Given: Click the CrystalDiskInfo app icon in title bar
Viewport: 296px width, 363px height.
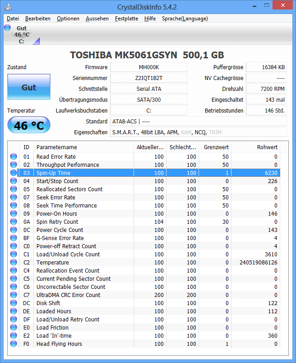Looking at the screenshot, I should click(x=8, y=7).
